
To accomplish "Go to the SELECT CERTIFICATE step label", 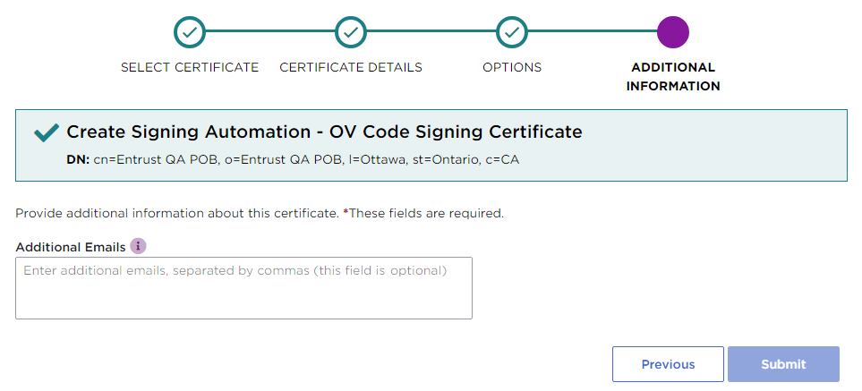I will point(190,67).
